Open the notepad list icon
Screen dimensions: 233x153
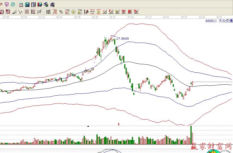(33, 5)
